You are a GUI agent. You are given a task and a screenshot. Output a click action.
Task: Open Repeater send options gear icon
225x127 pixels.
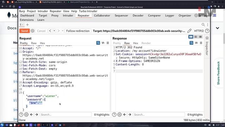pos(33,31)
